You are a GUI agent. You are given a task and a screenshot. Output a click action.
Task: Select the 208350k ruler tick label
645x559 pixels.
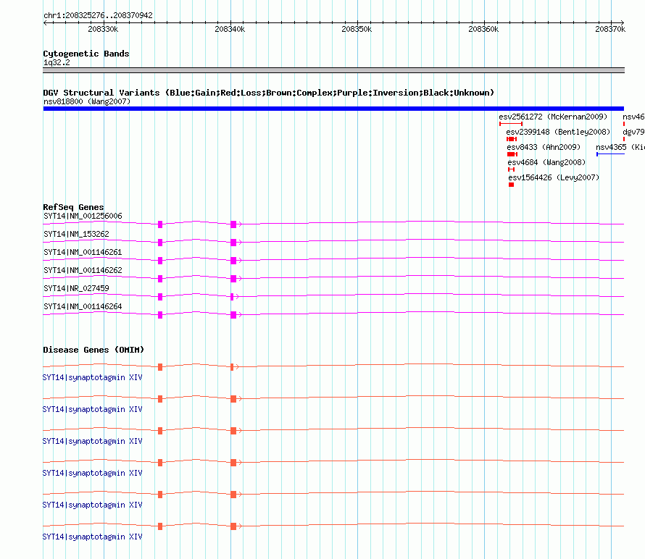point(357,29)
